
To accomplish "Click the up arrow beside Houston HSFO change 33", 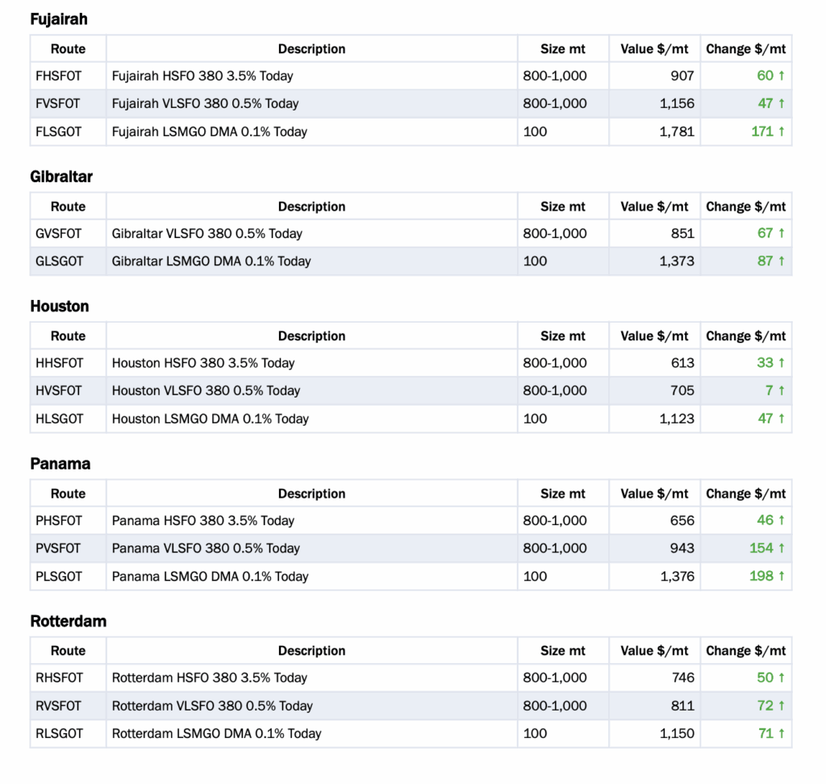I will pyautogui.click(x=781, y=363).
